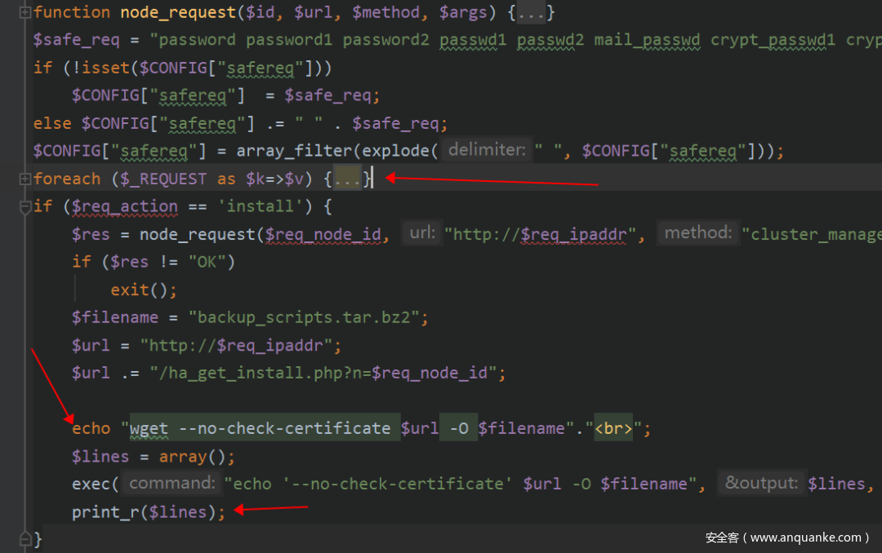882x553 pixels.
Task: Click the "backup_scripts.tar.bz2" string literal
Action: click(308, 317)
